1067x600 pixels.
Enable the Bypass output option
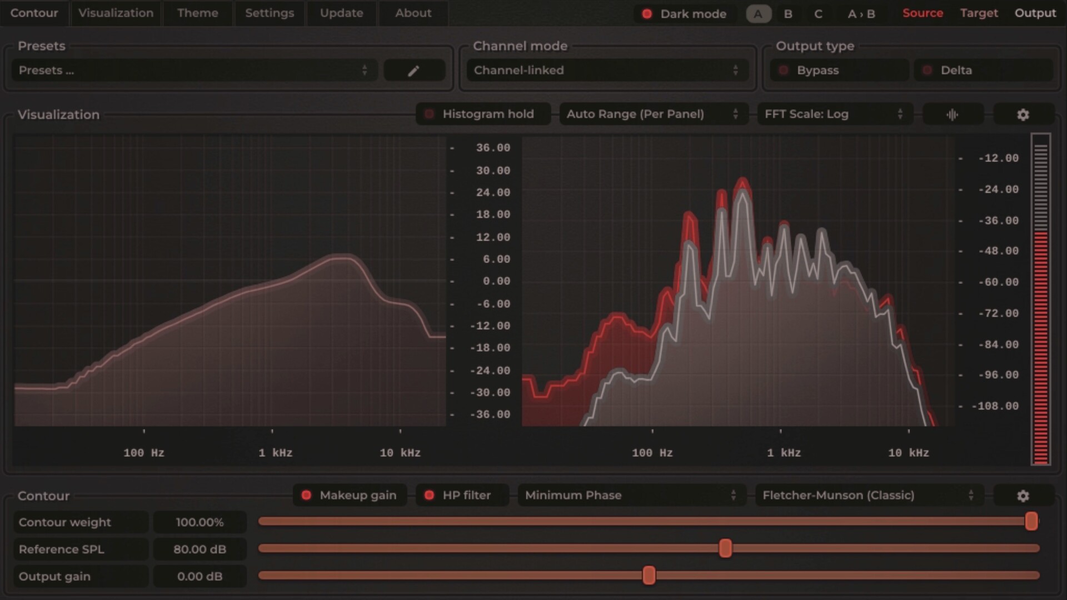tap(839, 71)
